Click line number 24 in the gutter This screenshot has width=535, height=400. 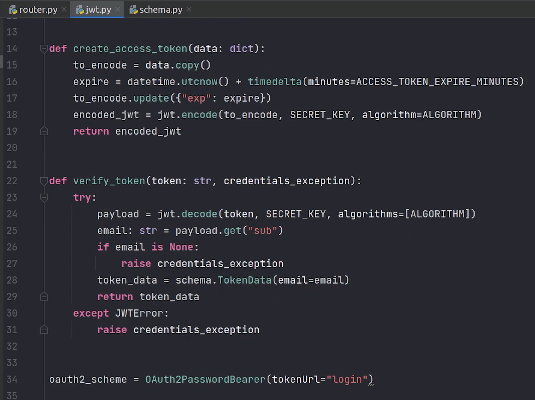pos(12,214)
